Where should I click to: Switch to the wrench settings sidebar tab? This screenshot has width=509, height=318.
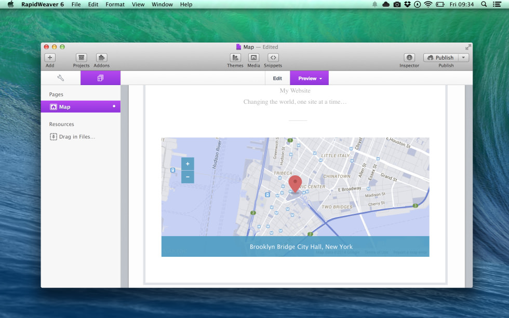(61, 78)
